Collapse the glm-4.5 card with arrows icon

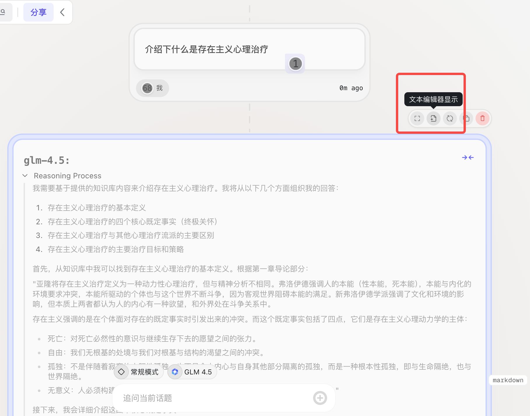coord(468,157)
